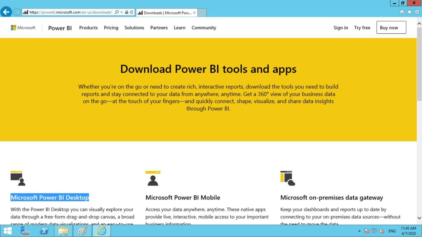Click the Download Power BI tools and apps title

coord(208,69)
